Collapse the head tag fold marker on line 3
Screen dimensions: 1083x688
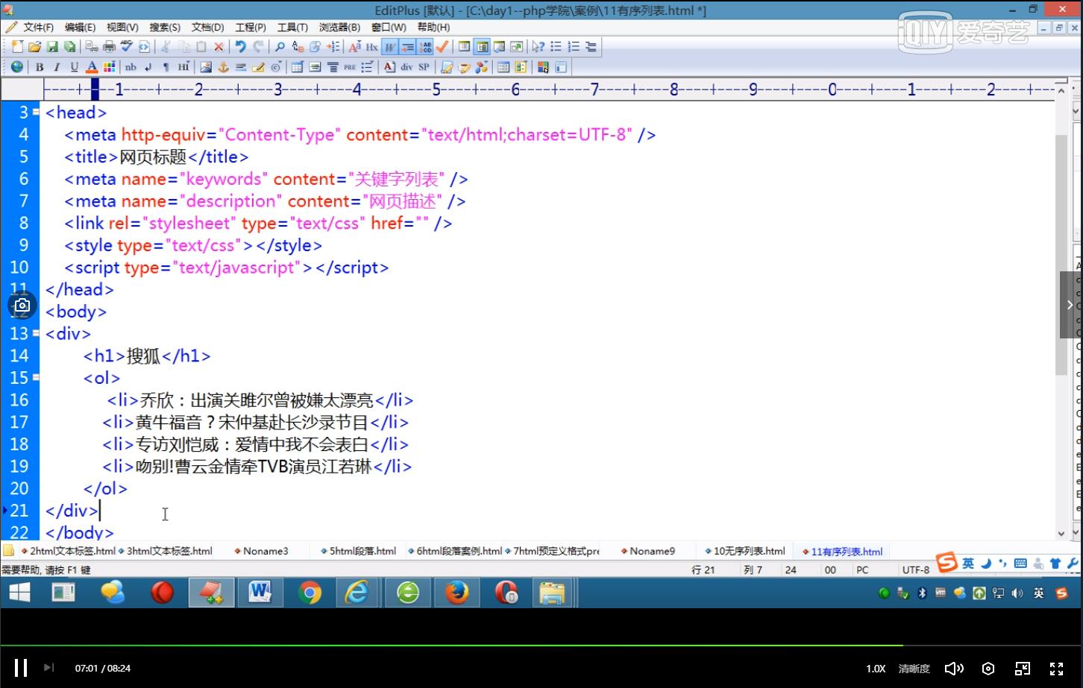pos(36,113)
